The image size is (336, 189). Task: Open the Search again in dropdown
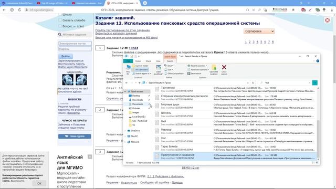point(142,73)
